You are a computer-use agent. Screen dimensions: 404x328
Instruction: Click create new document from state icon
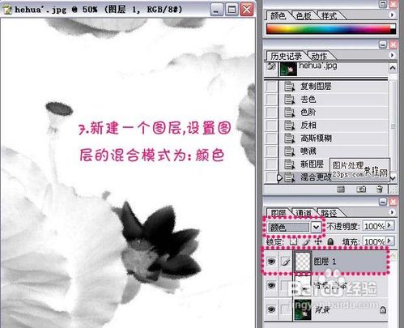click(341, 190)
